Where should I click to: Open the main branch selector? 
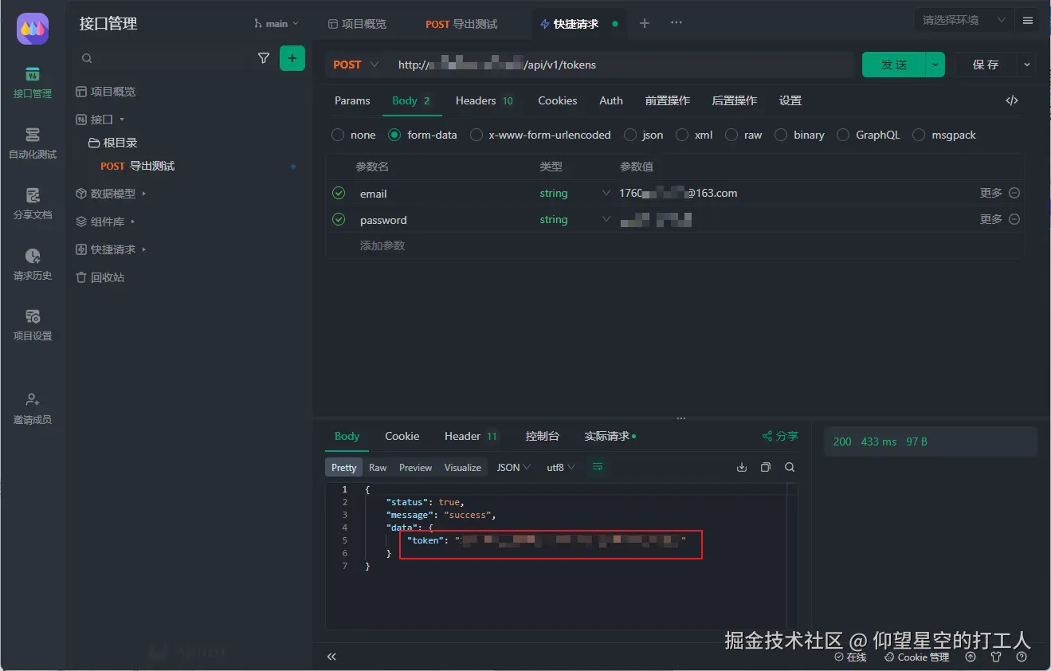tap(276, 23)
